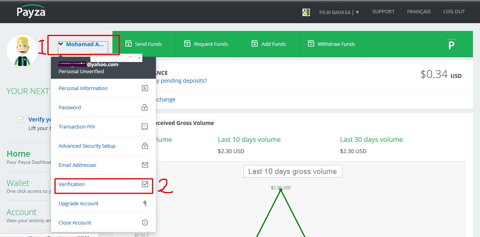Go to Home dashboard in sidebar
The width and height of the screenshot is (480, 237).
18,154
